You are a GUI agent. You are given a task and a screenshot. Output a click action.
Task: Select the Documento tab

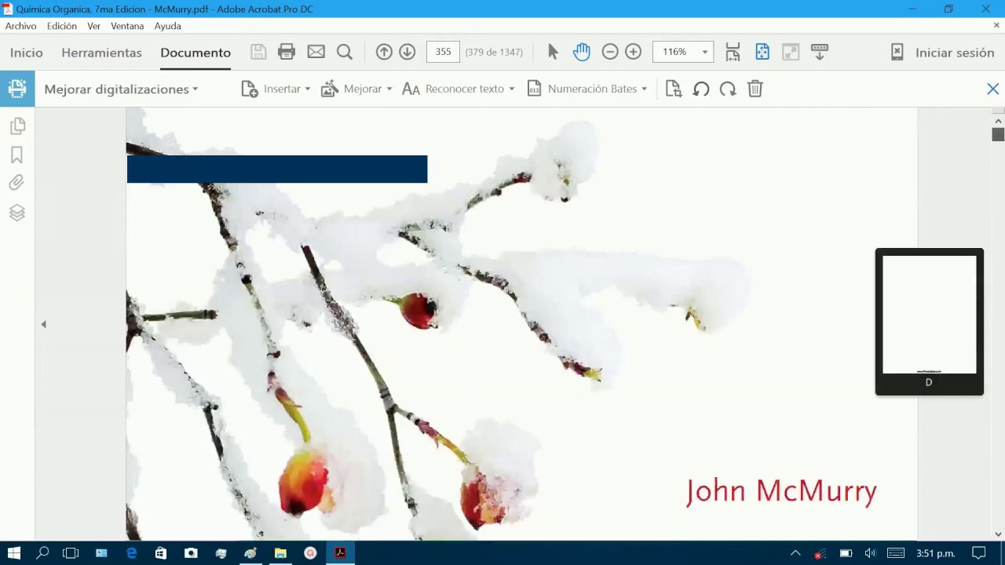[196, 53]
